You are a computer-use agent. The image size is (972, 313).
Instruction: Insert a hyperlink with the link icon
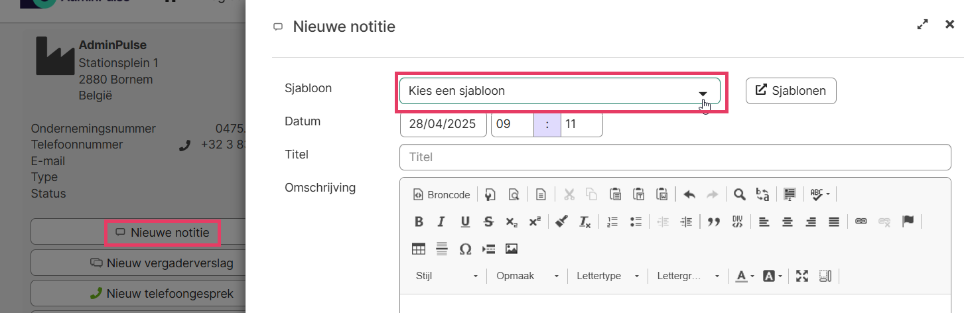861,222
